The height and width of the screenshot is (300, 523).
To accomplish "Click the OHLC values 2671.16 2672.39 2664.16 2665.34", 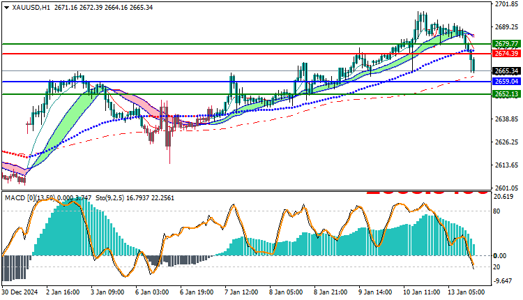I will click(103, 8).
